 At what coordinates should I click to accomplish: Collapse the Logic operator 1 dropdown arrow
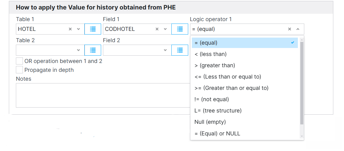(298, 29)
